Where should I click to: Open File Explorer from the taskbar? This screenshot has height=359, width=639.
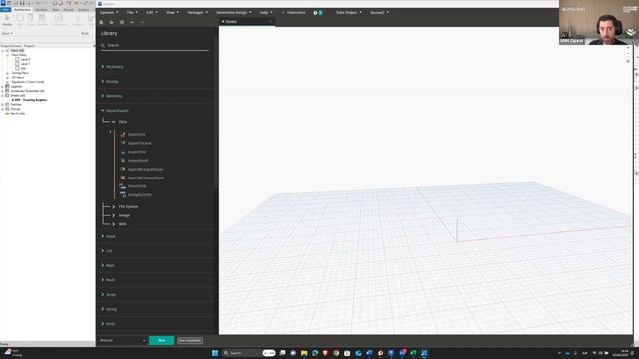coord(304,353)
